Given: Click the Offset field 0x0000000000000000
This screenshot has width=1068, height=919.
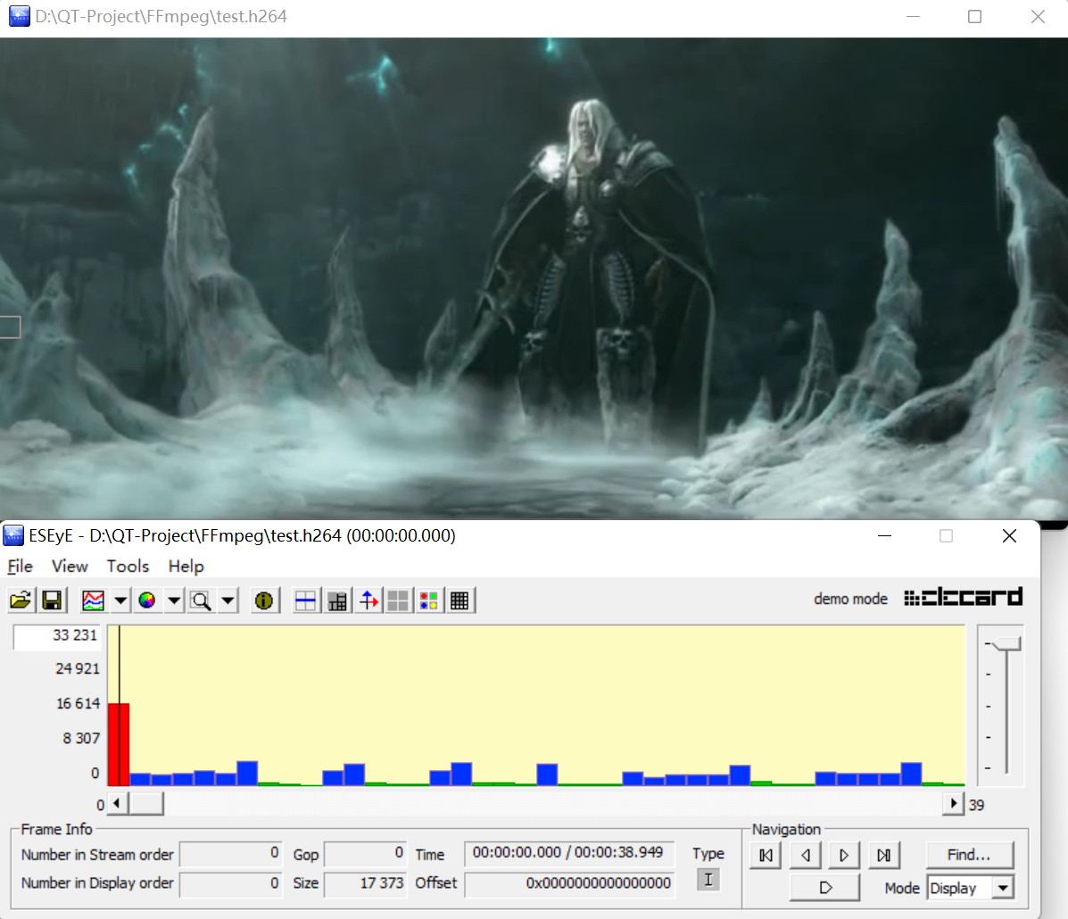Looking at the screenshot, I should (568, 883).
